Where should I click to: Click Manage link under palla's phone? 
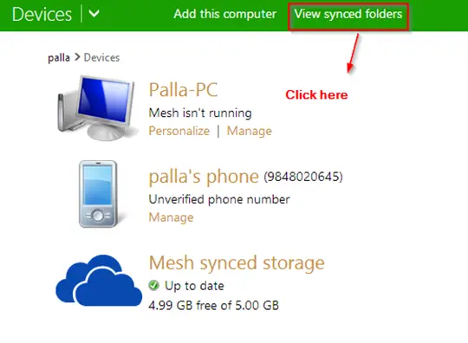click(171, 217)
